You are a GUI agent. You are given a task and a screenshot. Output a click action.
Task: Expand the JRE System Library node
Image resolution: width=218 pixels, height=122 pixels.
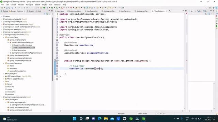(x=4, y=76)
